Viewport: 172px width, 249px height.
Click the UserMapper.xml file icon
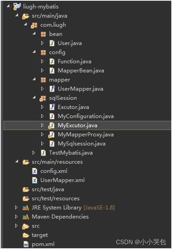[35, 180]
